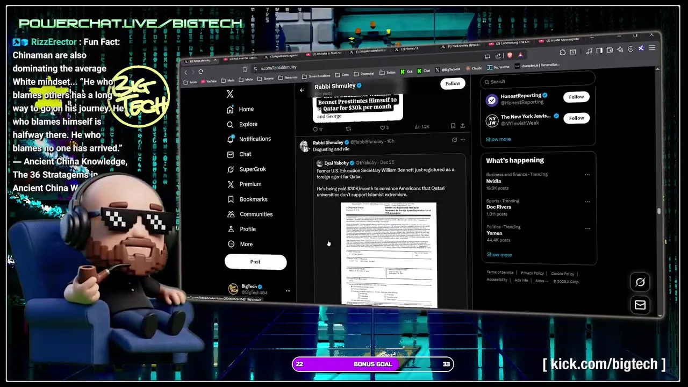
Task: Open Powerchat bookmark folder
Action: (x=364, y=74)
